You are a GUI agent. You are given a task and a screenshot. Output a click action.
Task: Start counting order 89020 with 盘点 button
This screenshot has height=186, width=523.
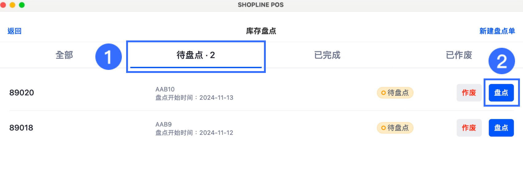pos(501,93)
